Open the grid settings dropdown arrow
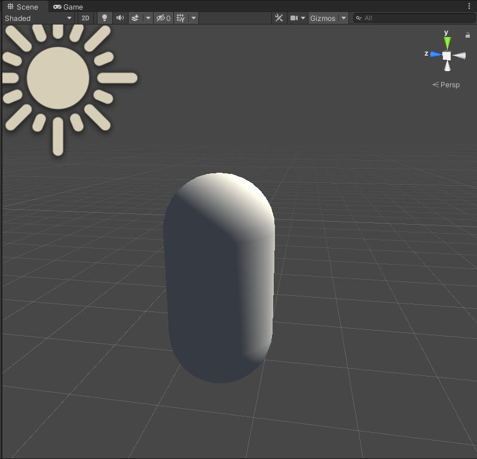Viewport: 477px width, 459px height. [194, 19]
